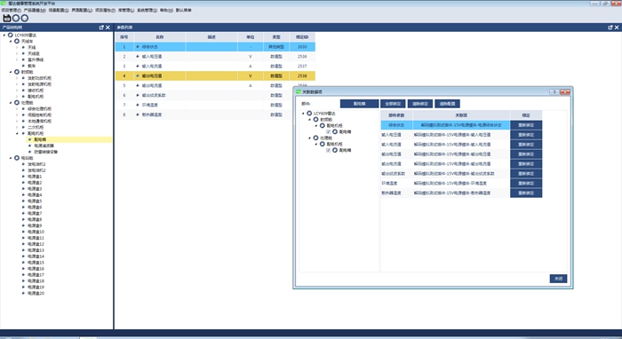Screen dimensions: 622x339
Task: Click the 全部绑定 button in dialog
Action: coord(393,104)
